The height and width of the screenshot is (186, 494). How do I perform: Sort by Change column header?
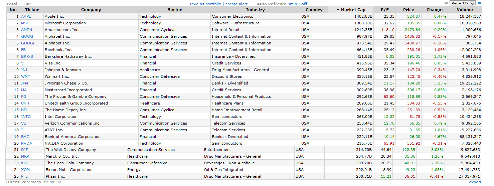pos(434,10)
